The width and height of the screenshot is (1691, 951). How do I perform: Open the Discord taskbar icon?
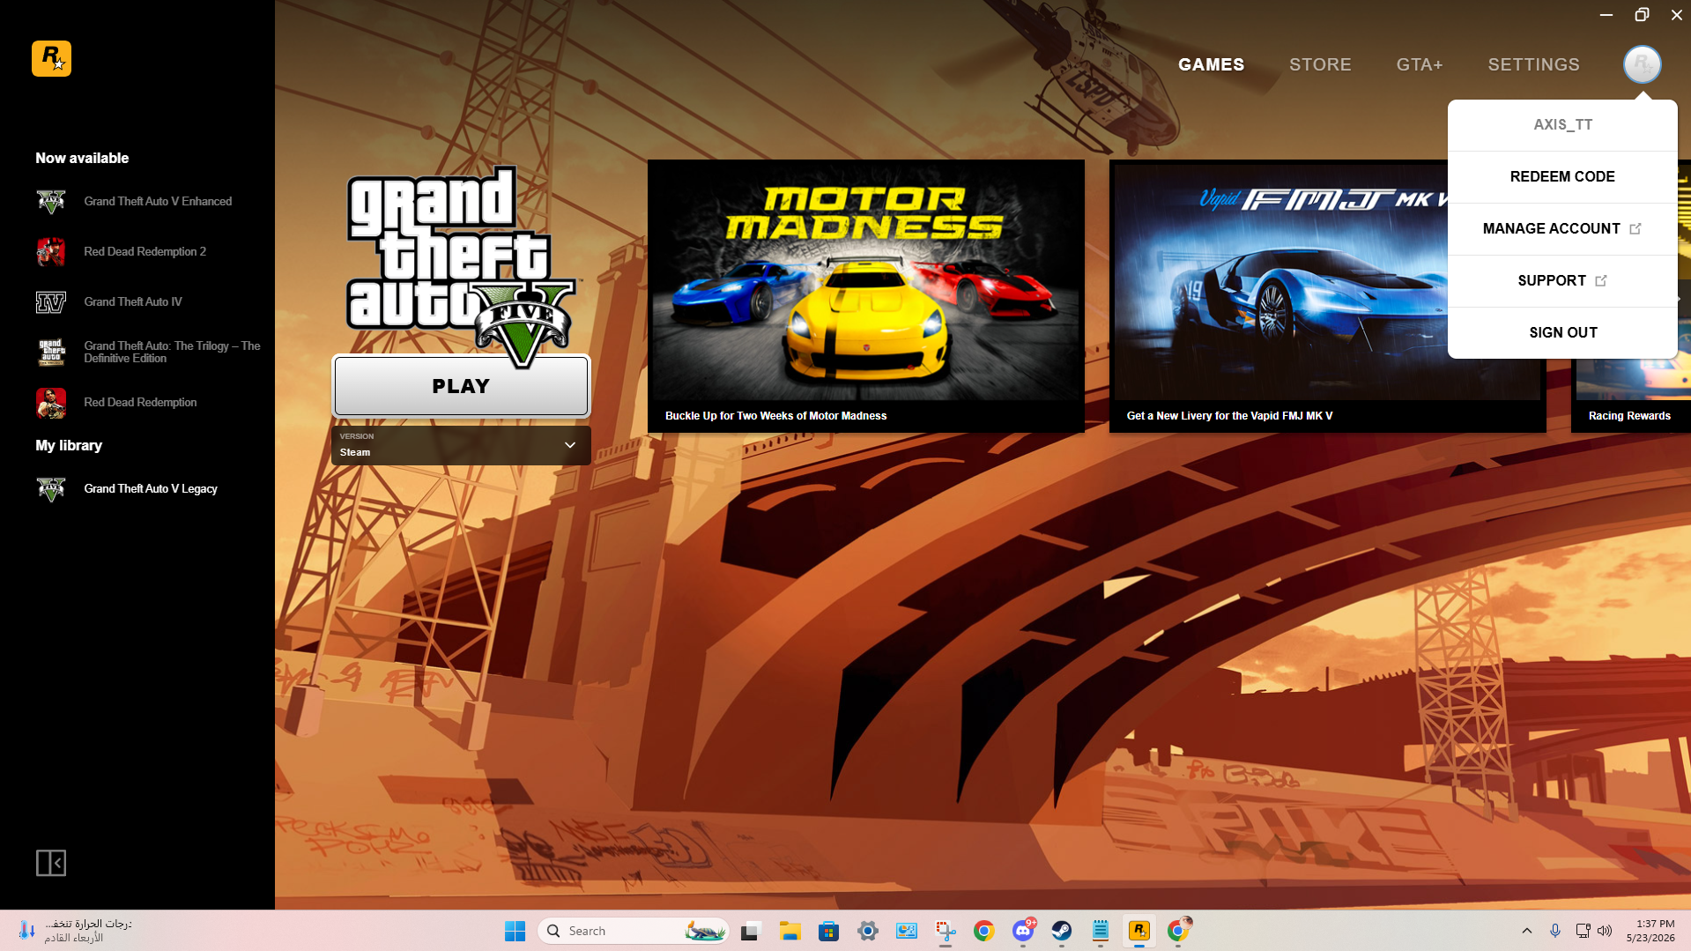(x=1023, y=931)
